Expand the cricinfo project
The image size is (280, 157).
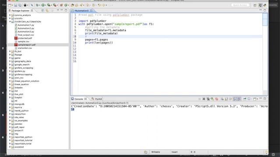tap(10, 18)
